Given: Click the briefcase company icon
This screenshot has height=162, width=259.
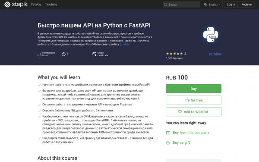Looking at the screenshot, I should pos(168,133).
